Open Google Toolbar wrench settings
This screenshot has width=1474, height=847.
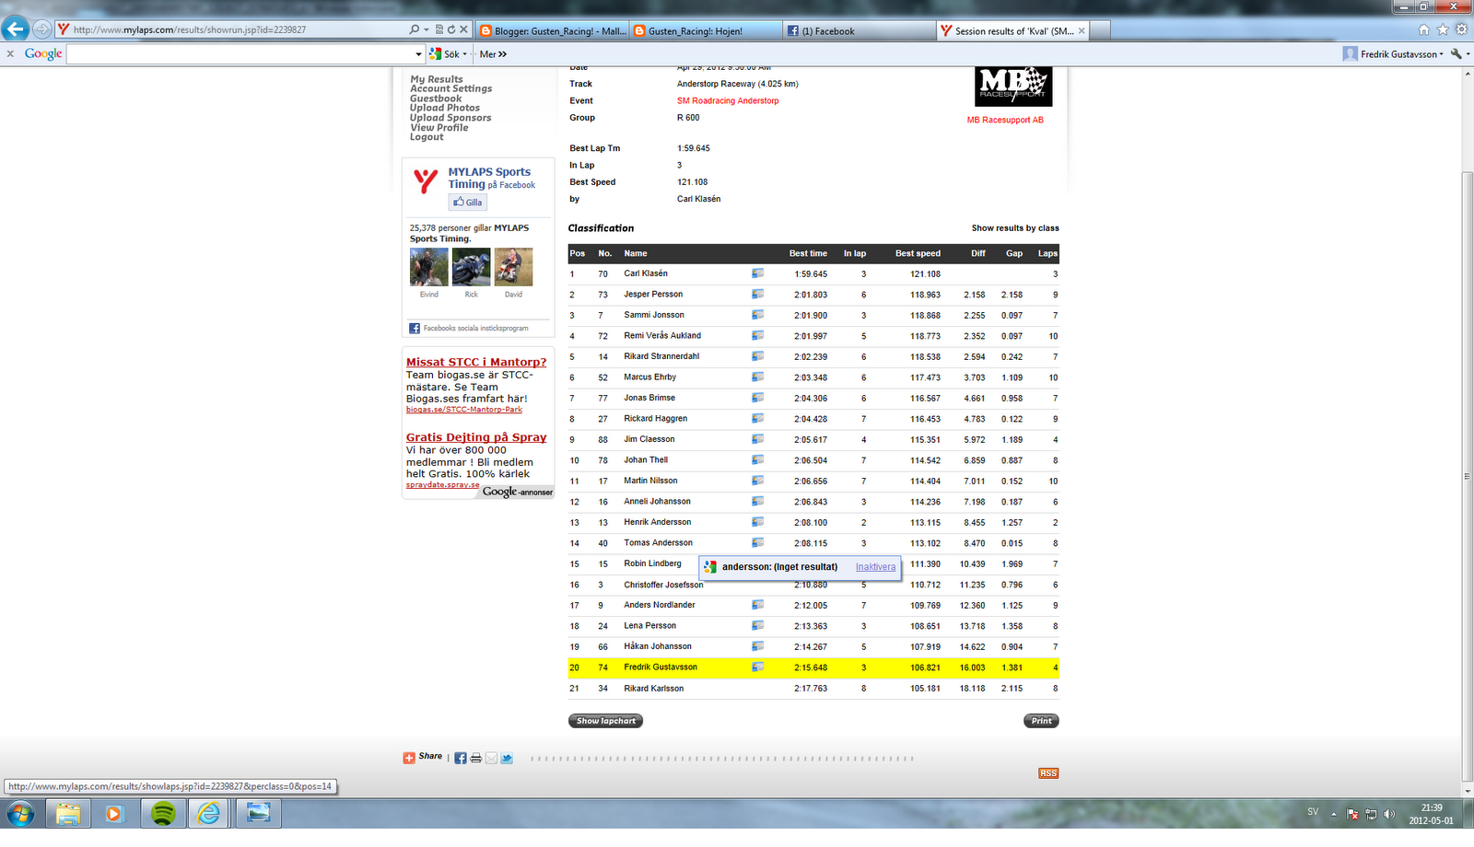1456,54
